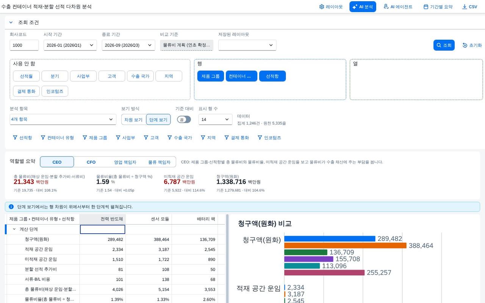This screenshot has height=303, width=485.
Task: Click the 제품 그룹 row chip
Action: click(x=210, y=76)
